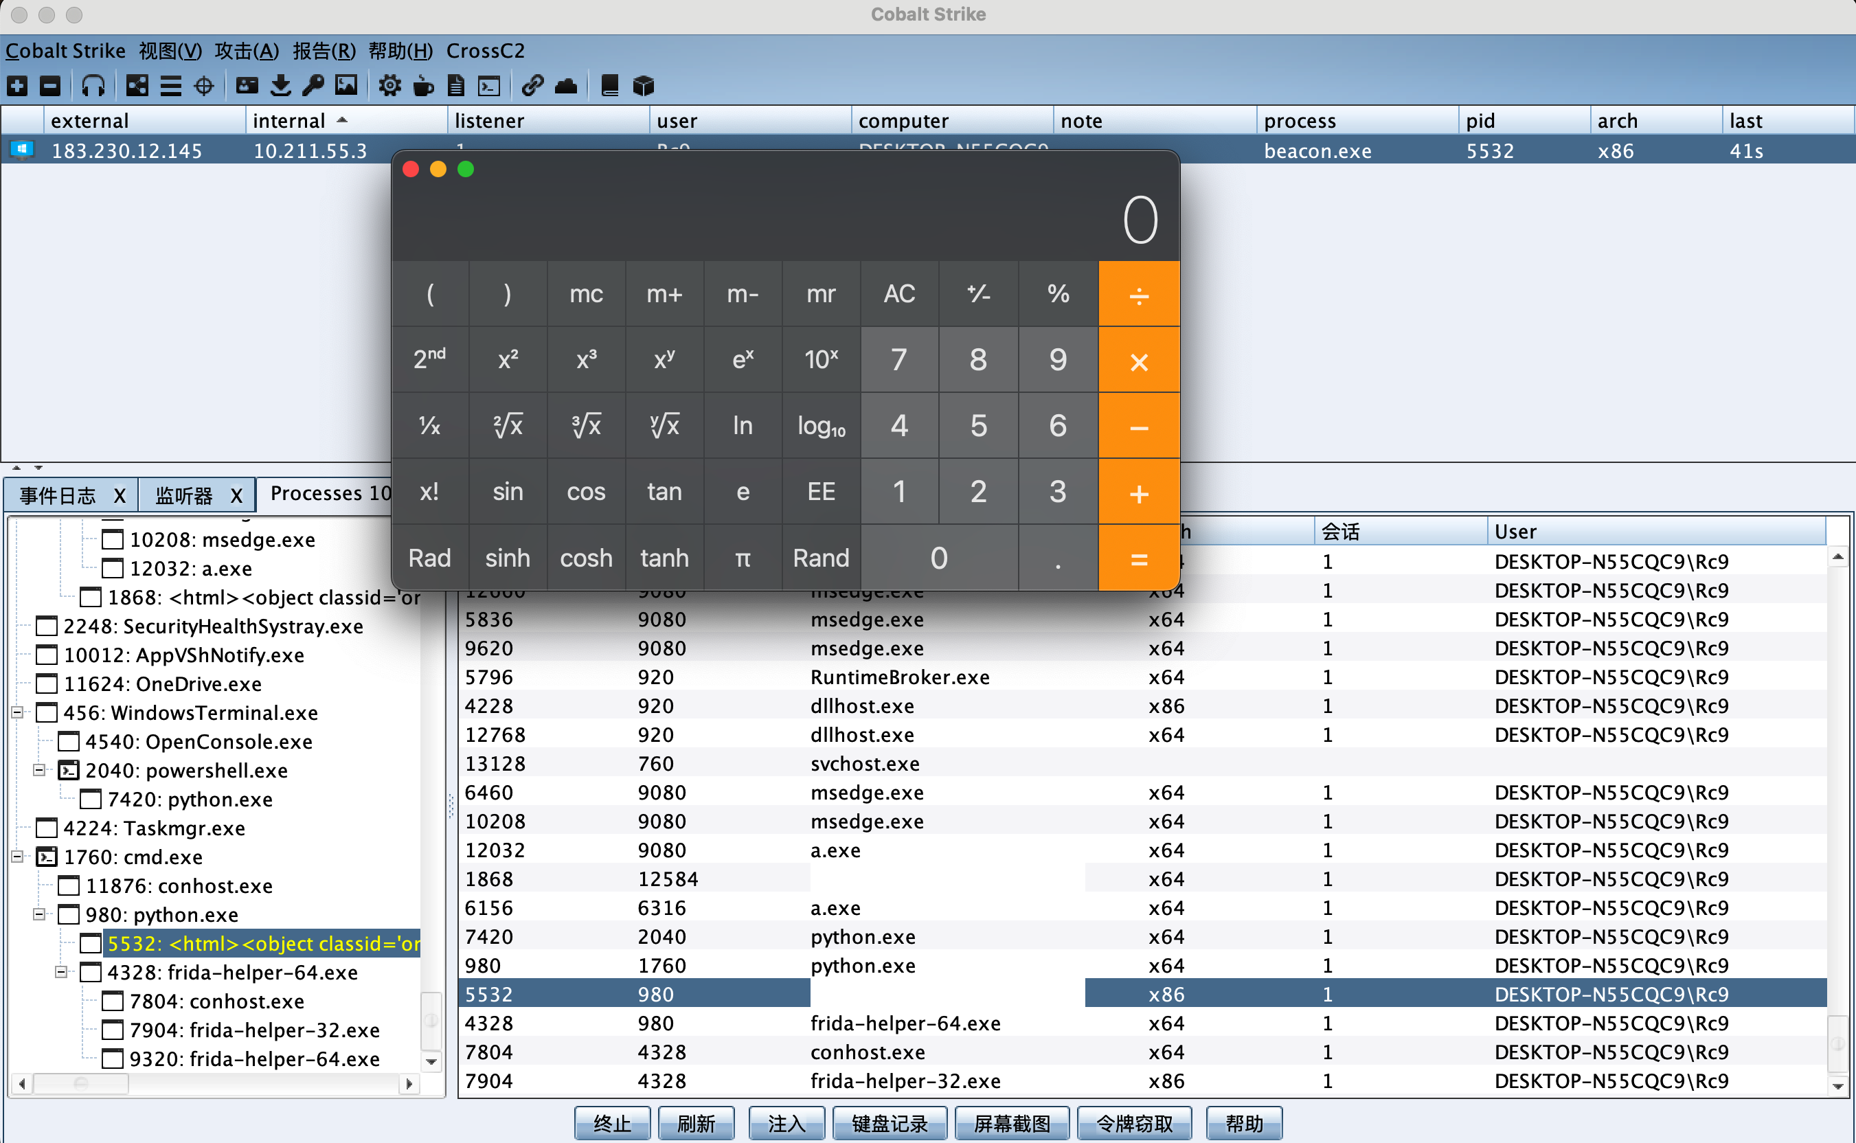Switch to pivot graph view icon
The height and width of the screenshot is (1143, 1856).
pos(137,85)
